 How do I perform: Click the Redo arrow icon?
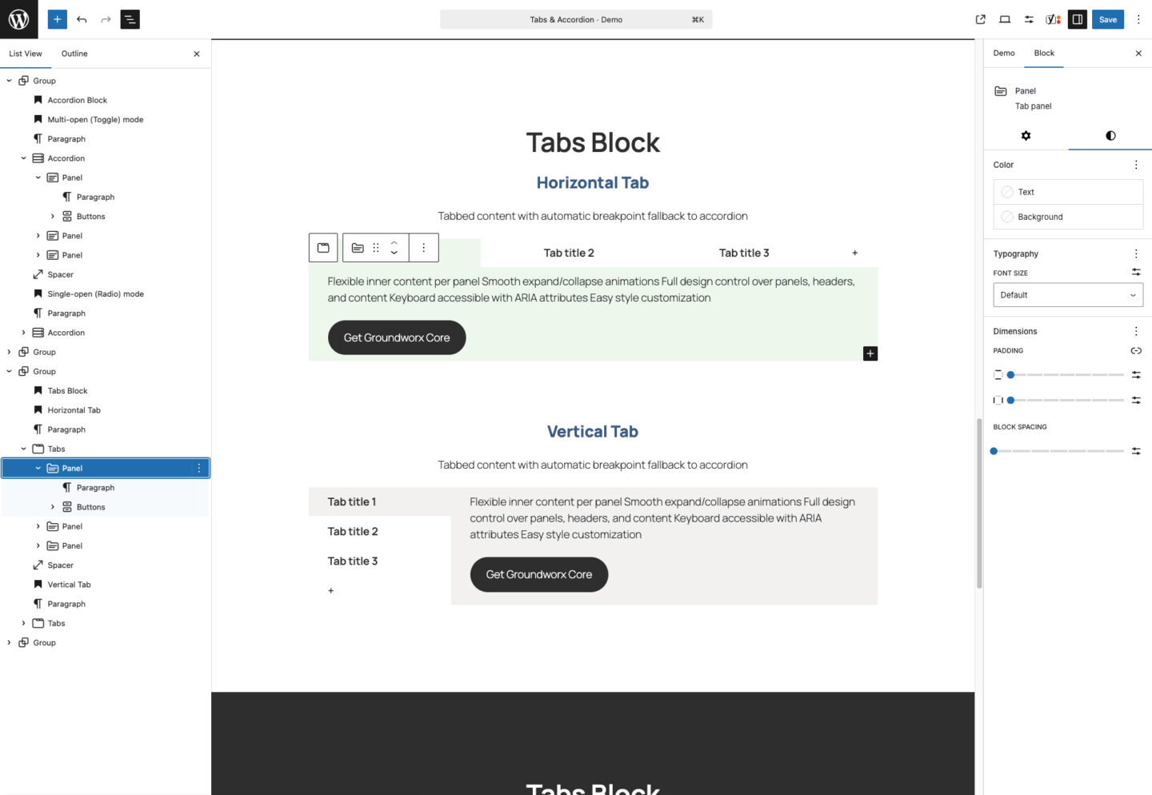pyautogui.click(x=105, y=19)
